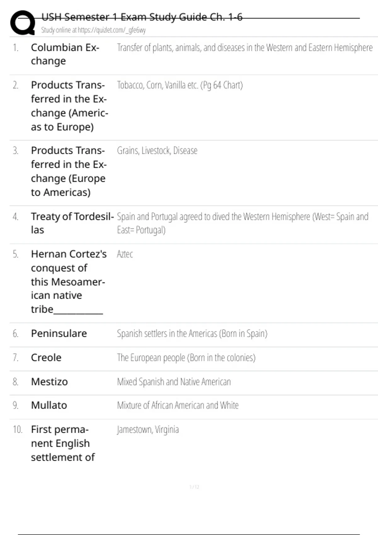
Task: Click the study guide title heading
Action: tap(142, 17)
